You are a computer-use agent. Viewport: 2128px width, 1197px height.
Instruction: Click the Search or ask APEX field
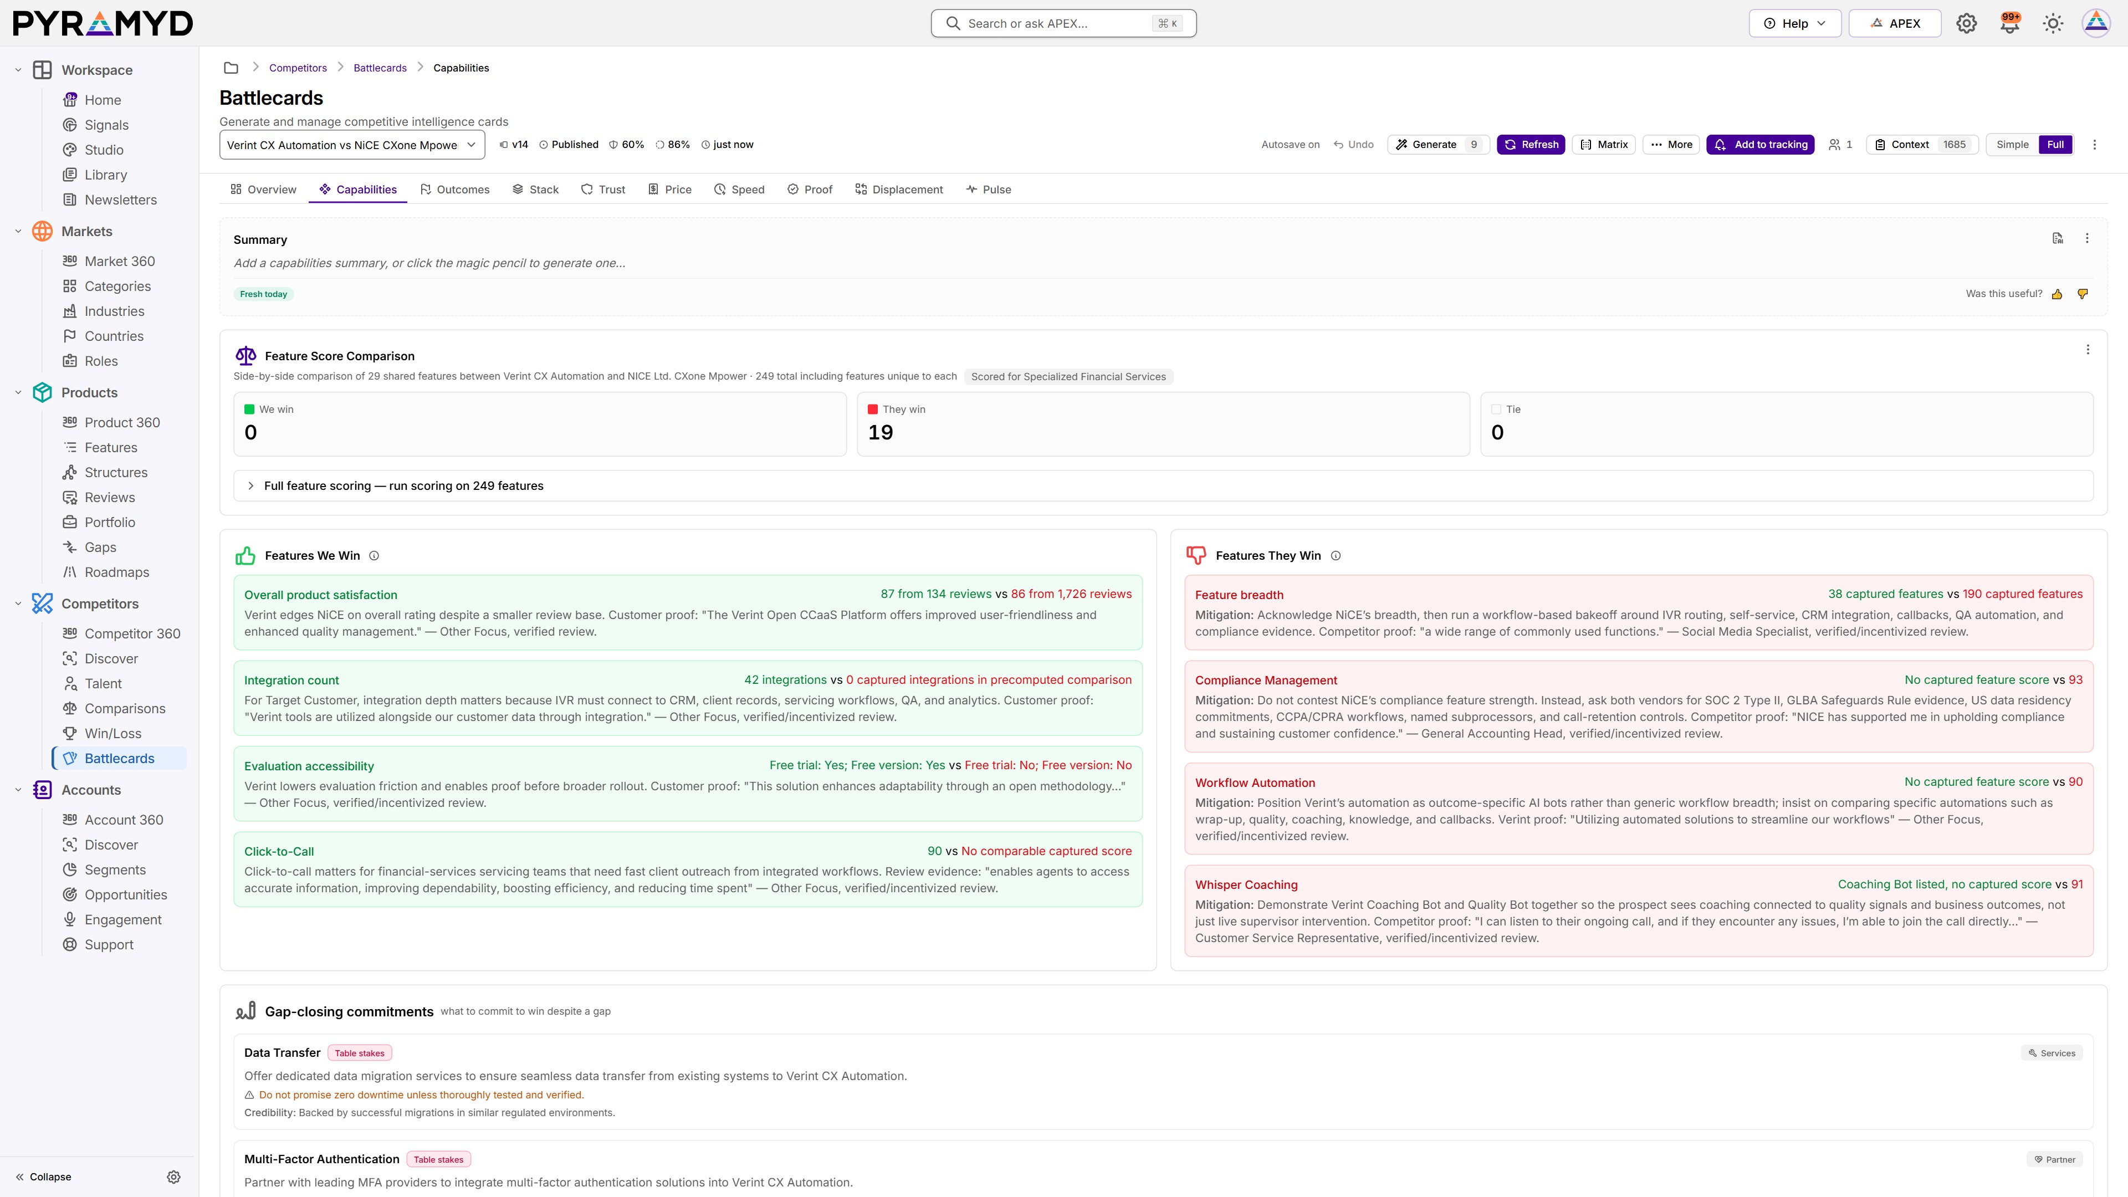point(1063,23)
